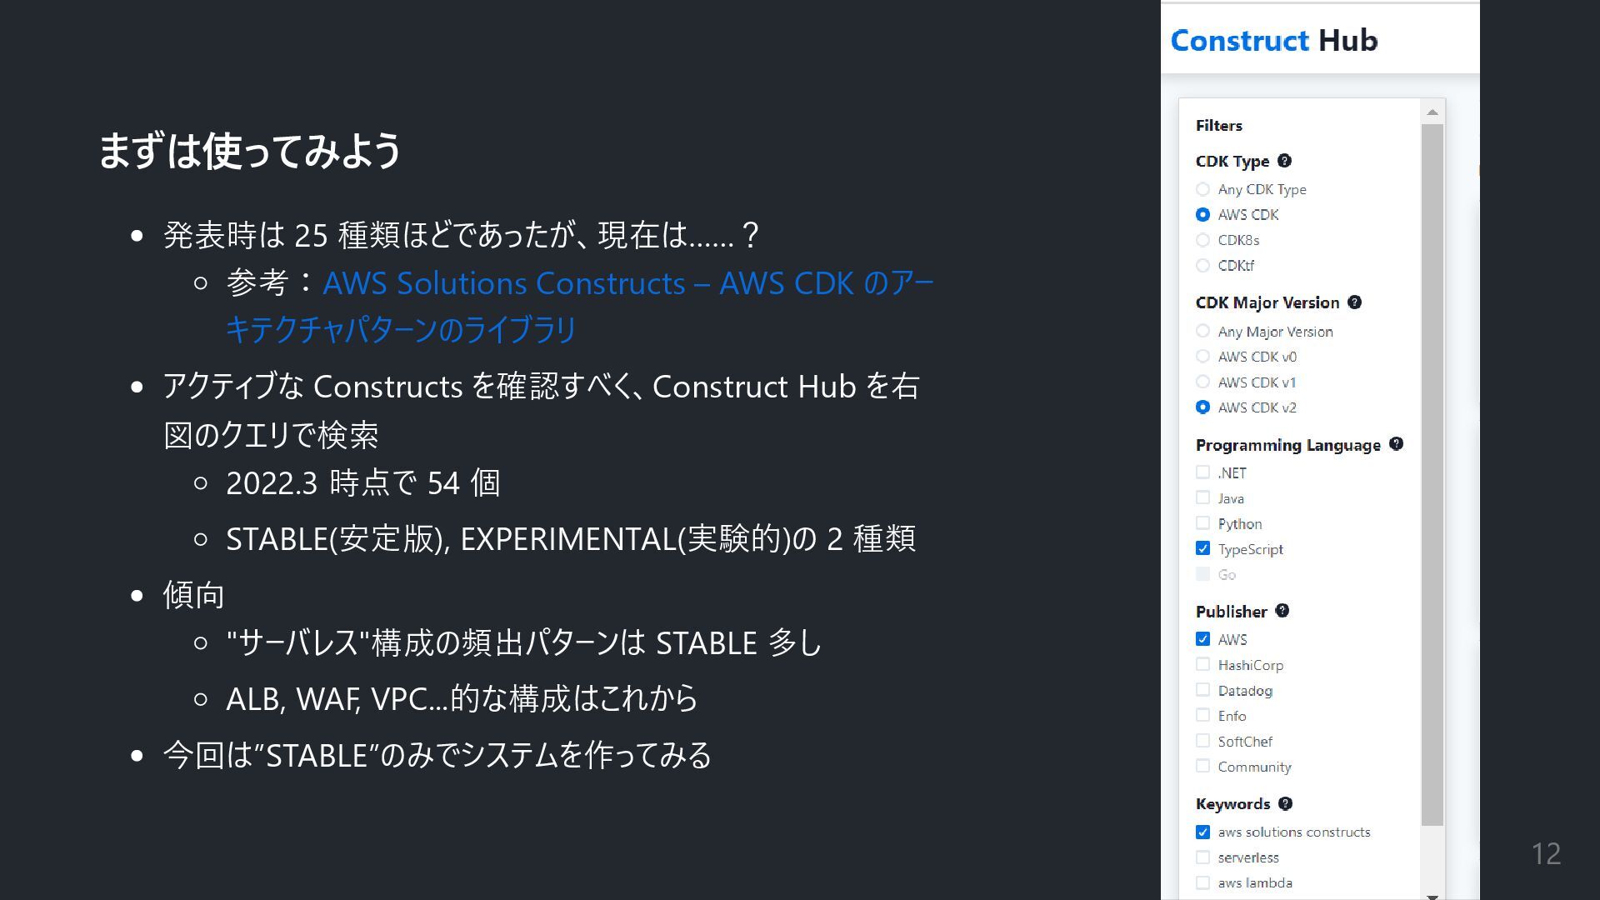Enable the serverless keyword checkbox
1600x900 pixels.
1202,857
